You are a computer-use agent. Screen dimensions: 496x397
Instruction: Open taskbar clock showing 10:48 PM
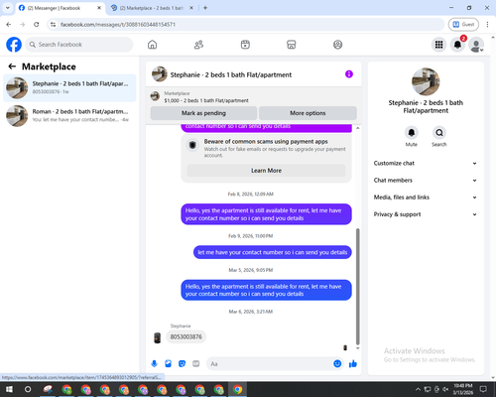coord(463,389)
